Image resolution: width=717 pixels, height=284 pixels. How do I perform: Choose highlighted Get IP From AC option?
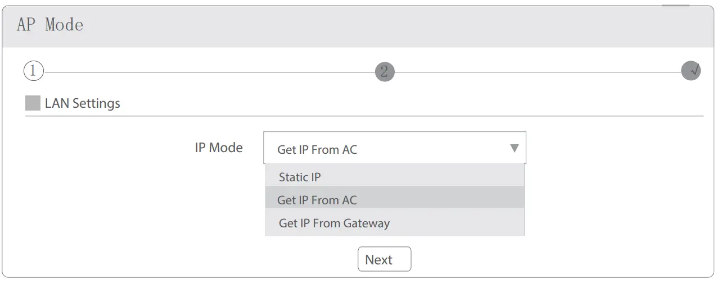tap(317, 200)
